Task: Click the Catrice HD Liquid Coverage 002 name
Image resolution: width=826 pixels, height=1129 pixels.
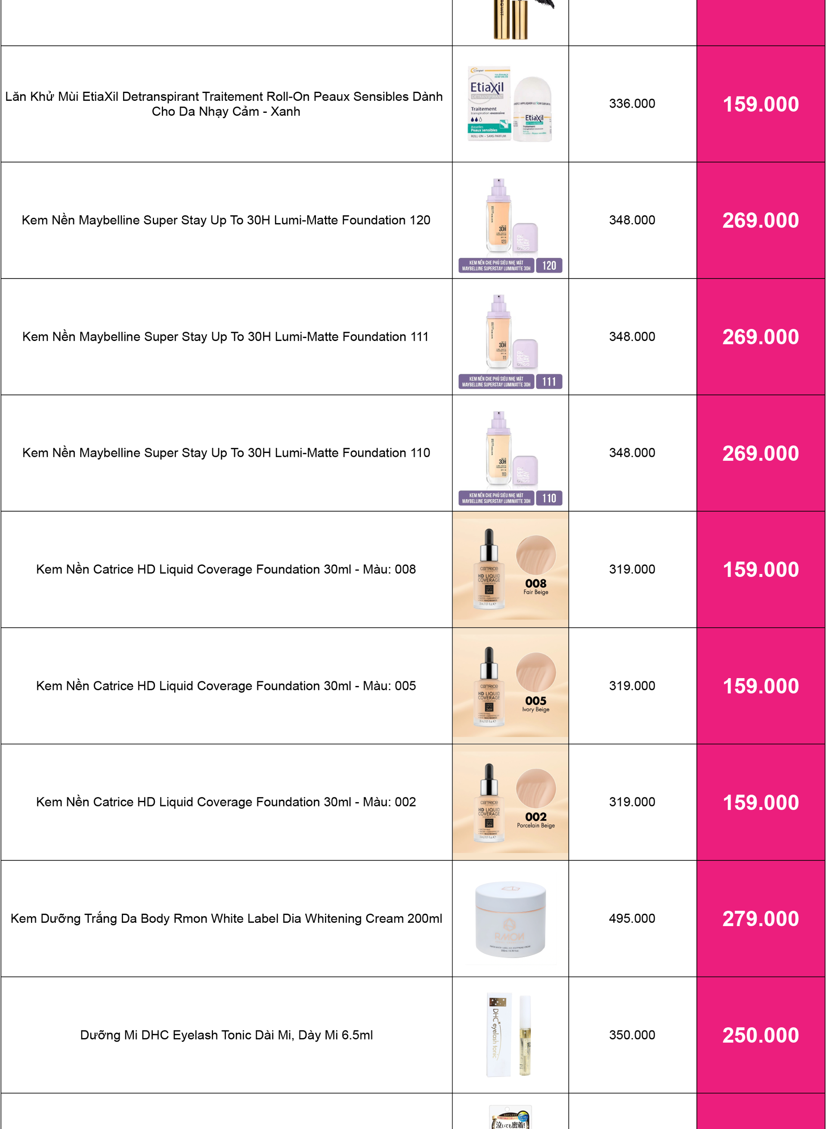Action: (226, 802)
